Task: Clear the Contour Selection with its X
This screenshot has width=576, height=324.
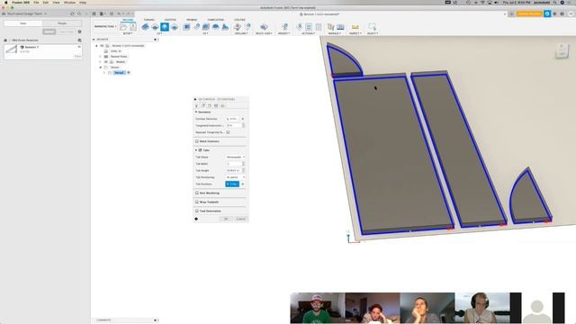Action: click(x=242, y=119)
